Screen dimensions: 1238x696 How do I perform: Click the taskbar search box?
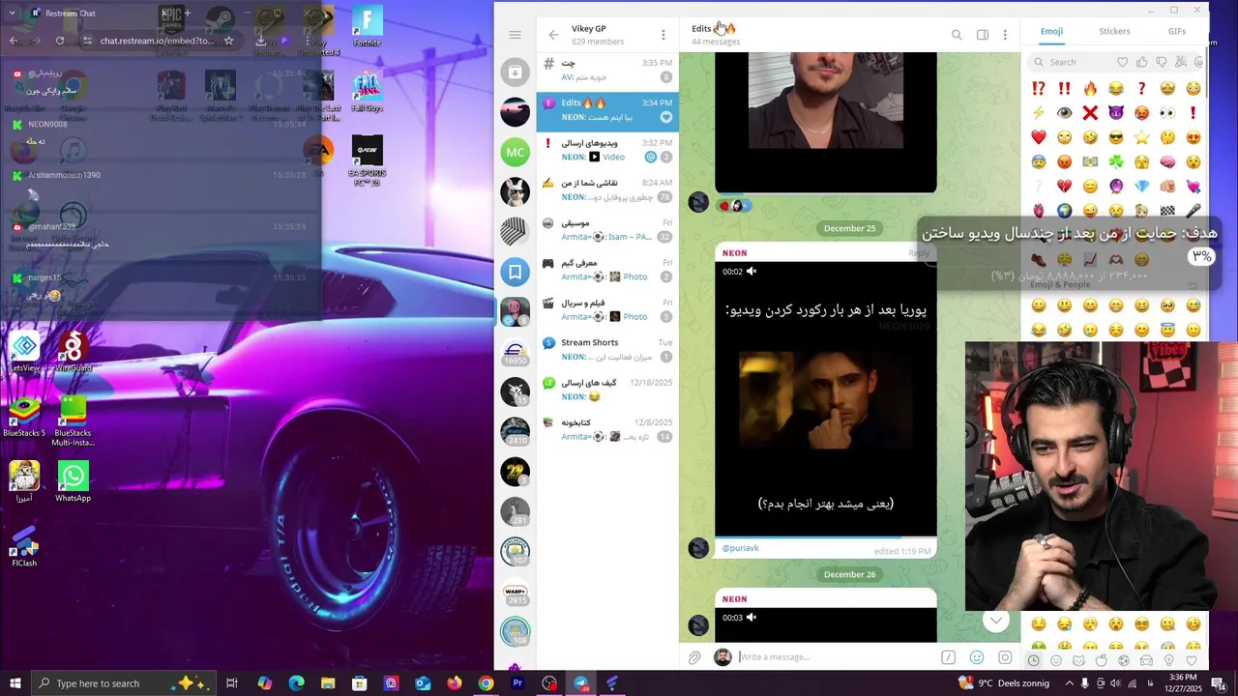(124, 683)
